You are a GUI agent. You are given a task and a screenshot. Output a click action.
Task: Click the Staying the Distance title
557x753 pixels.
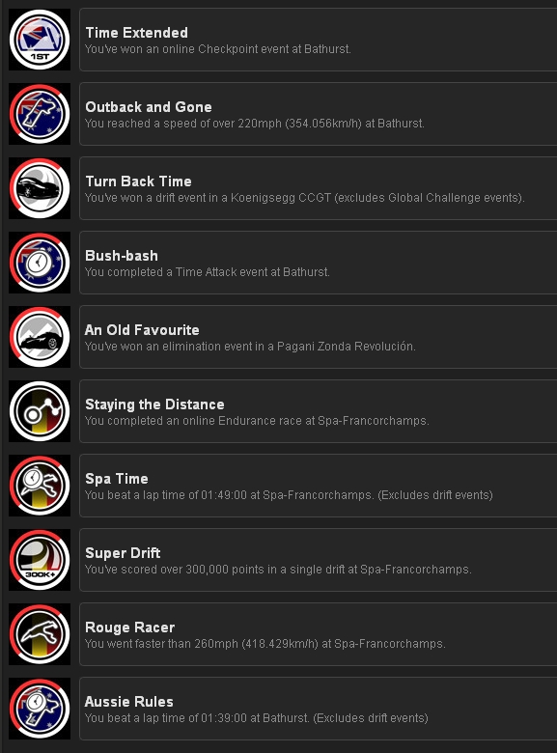coord(154,404)
